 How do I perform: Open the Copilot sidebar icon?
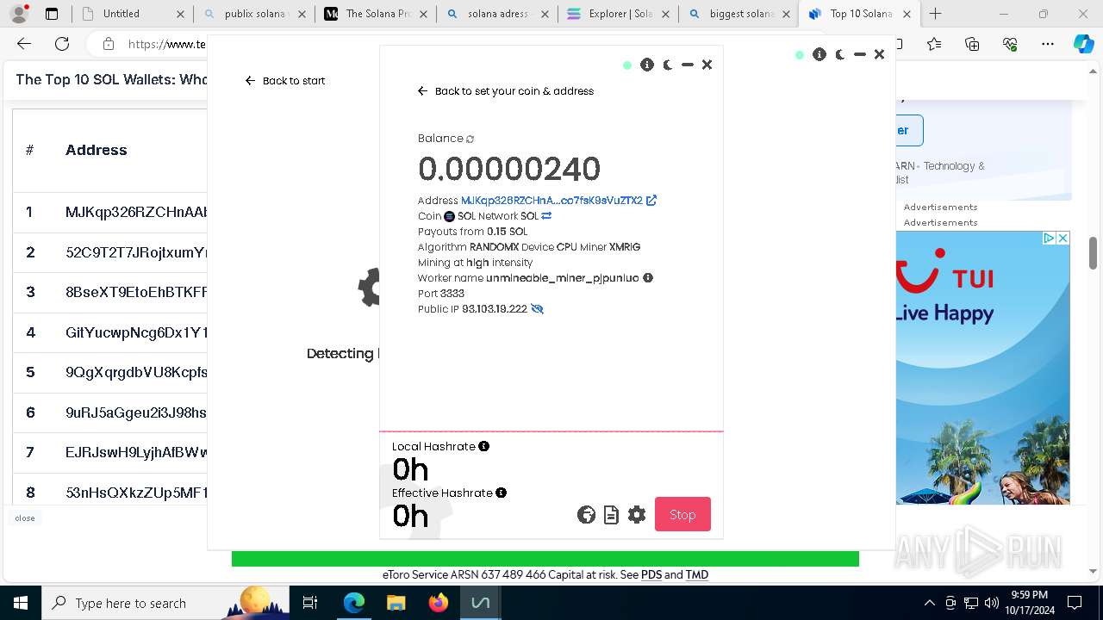point(1083,44)
